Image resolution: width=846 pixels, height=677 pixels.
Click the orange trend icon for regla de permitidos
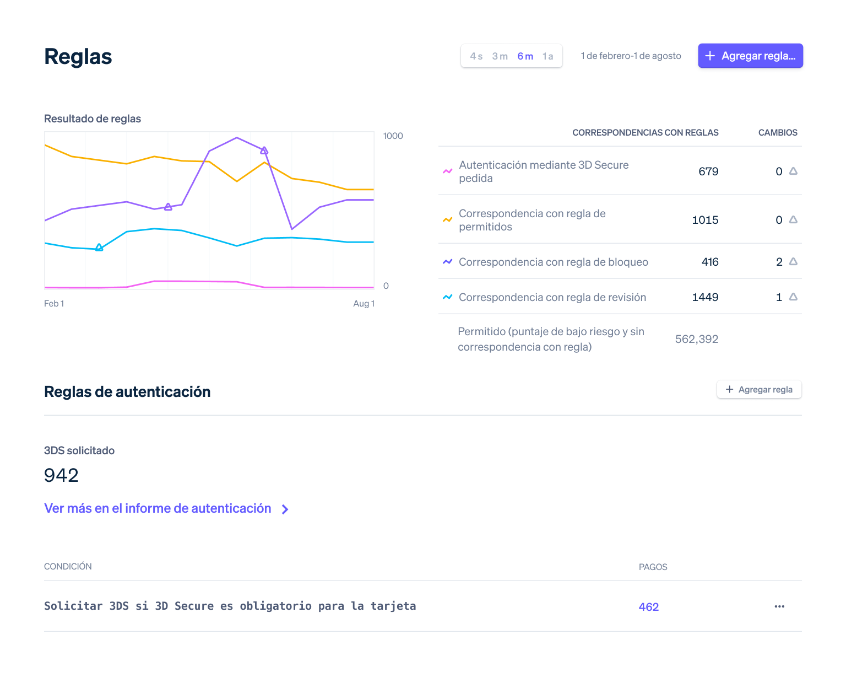pyautogui.click(x=448, y=220)
